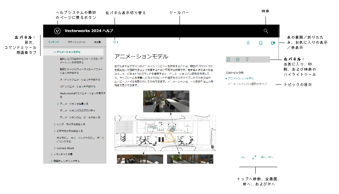Go to previous page with 前へ
This screenshot has height=194, width=339.
[263, 157]
